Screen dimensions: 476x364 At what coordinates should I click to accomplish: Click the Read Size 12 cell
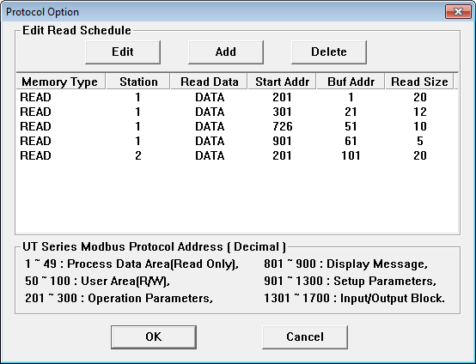pyautogui.click(x=420, y=112)
